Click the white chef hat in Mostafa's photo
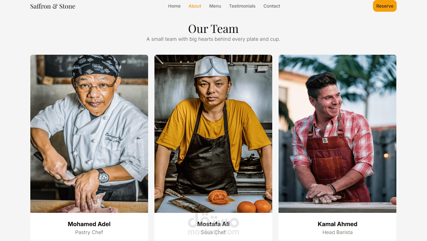Viewport: 427px width, 241px height. (212, 67)
